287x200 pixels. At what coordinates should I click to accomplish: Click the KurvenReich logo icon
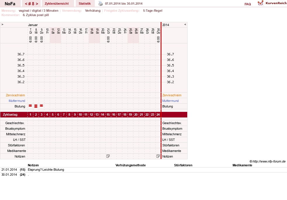260,3
